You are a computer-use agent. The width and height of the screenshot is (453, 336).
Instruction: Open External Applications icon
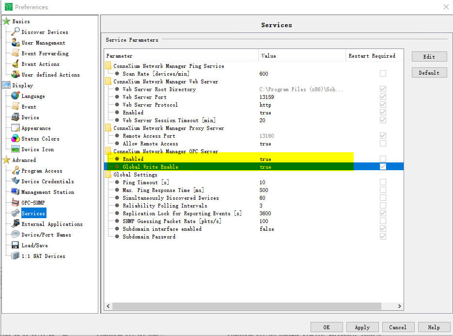pos(16,224)
